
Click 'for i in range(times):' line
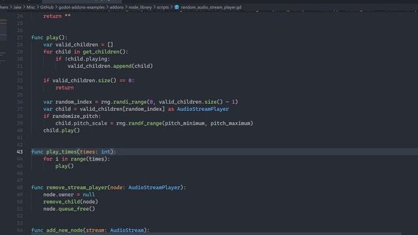[x=76, y=159]
